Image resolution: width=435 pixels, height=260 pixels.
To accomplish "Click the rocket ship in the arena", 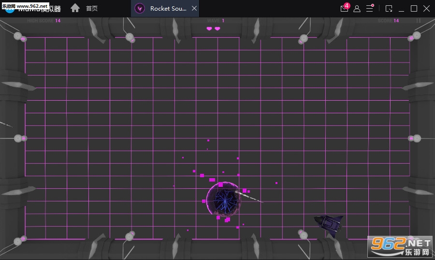I will (329, 224).
